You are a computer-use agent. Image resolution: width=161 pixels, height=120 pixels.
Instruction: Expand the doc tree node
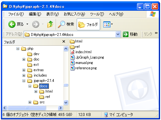[24, 60]
